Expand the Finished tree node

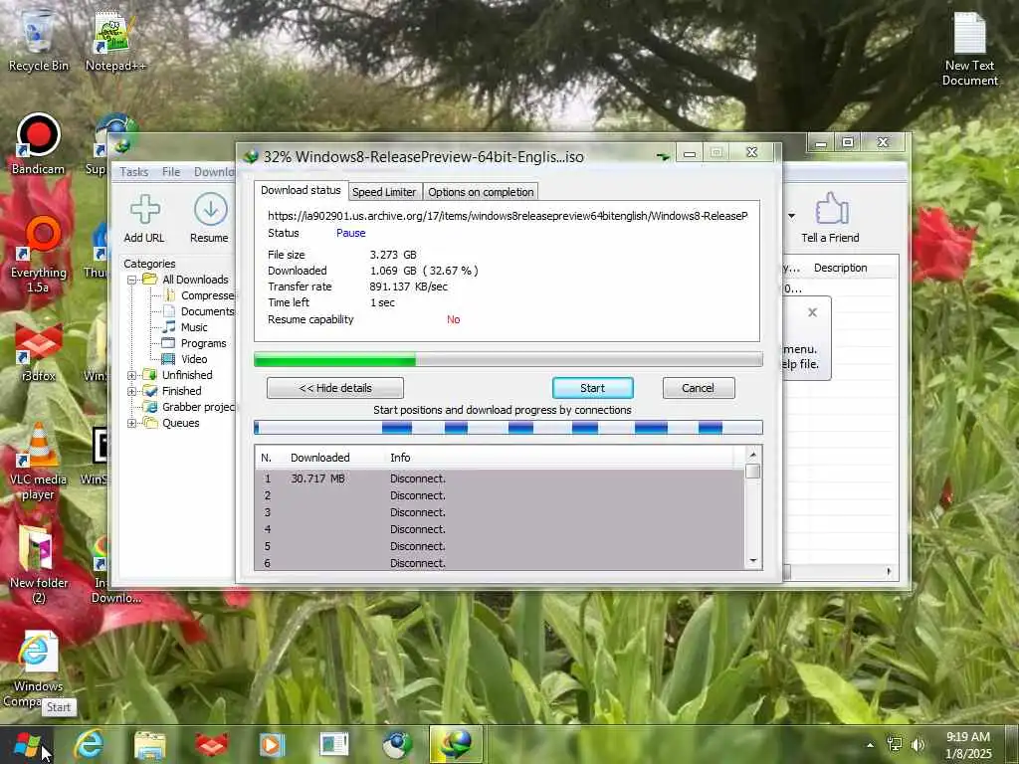tap(132, 391)
